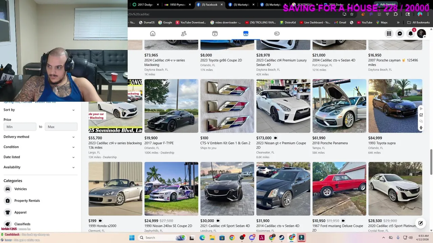Open the 2023 Nissan GT-R listing photo
The image size is (433, 243).
coord(283,106)
